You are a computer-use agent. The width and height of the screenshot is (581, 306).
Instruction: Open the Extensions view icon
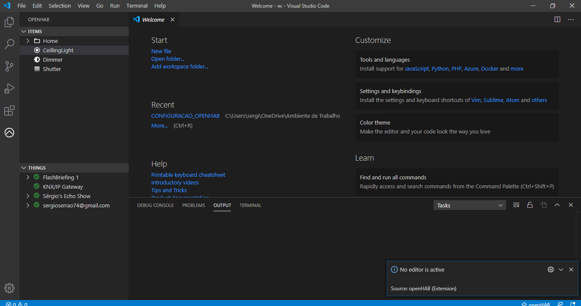pos(9,111)
